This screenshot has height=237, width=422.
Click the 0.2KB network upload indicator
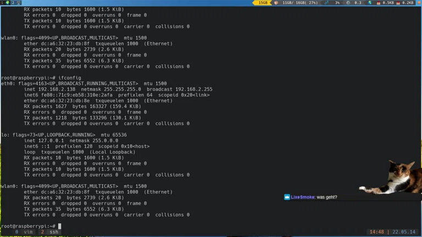click(408, 3)
